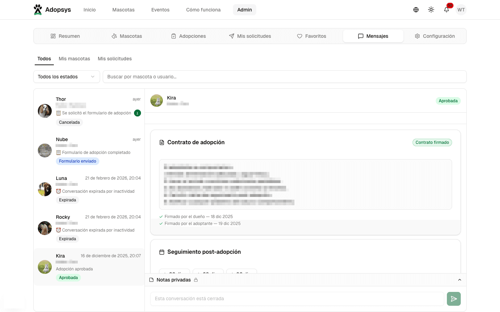Viewport: 500px width, 312px height.
Task: Open the language globe selector
Action: click(416, 10)
